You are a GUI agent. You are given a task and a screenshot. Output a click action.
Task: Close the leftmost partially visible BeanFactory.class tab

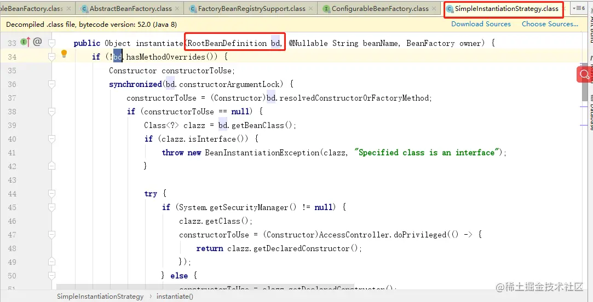click(x=69, y=9)
